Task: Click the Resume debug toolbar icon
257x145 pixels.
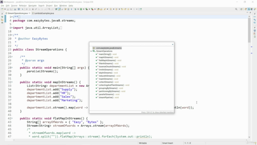Action: click(x=27, y=9)
